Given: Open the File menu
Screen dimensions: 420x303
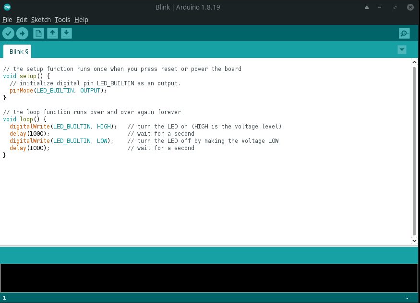Looking at the screenshot, I should tap(7, 20).
